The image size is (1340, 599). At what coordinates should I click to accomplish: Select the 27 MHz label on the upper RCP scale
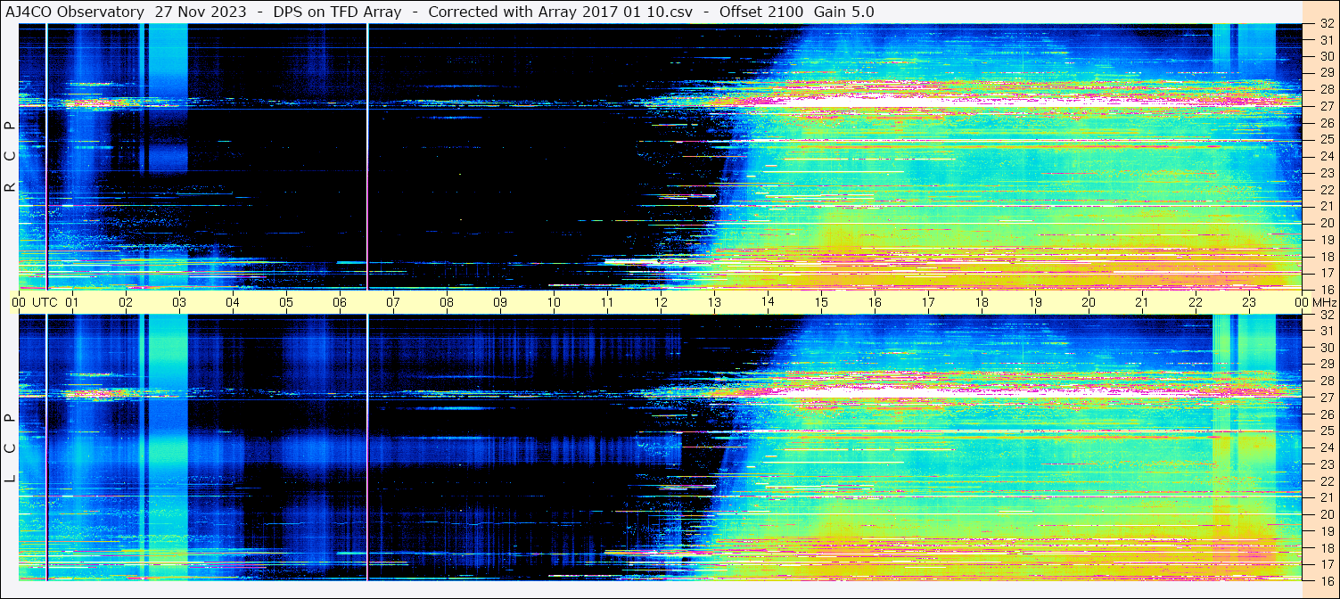pyautogui.click(x=1326, y=106)
